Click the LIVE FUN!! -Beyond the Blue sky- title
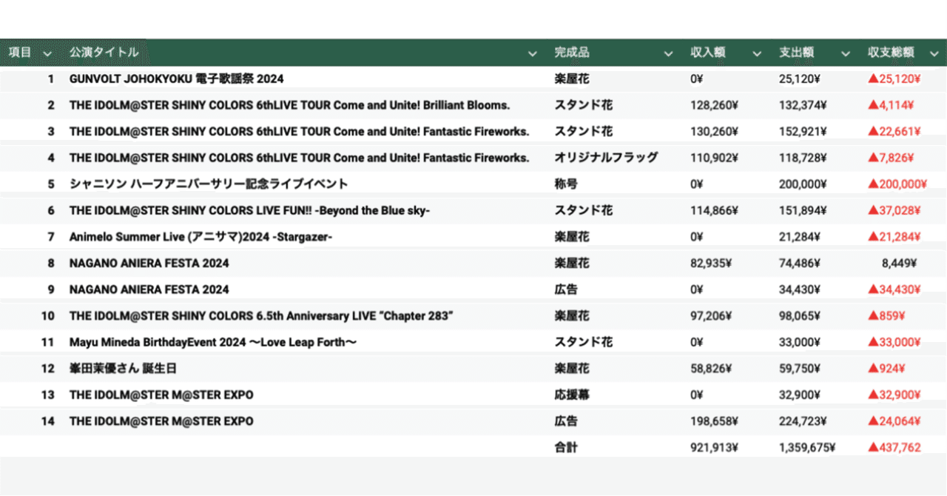Viewport: 947px width, 496px height. 250,210
